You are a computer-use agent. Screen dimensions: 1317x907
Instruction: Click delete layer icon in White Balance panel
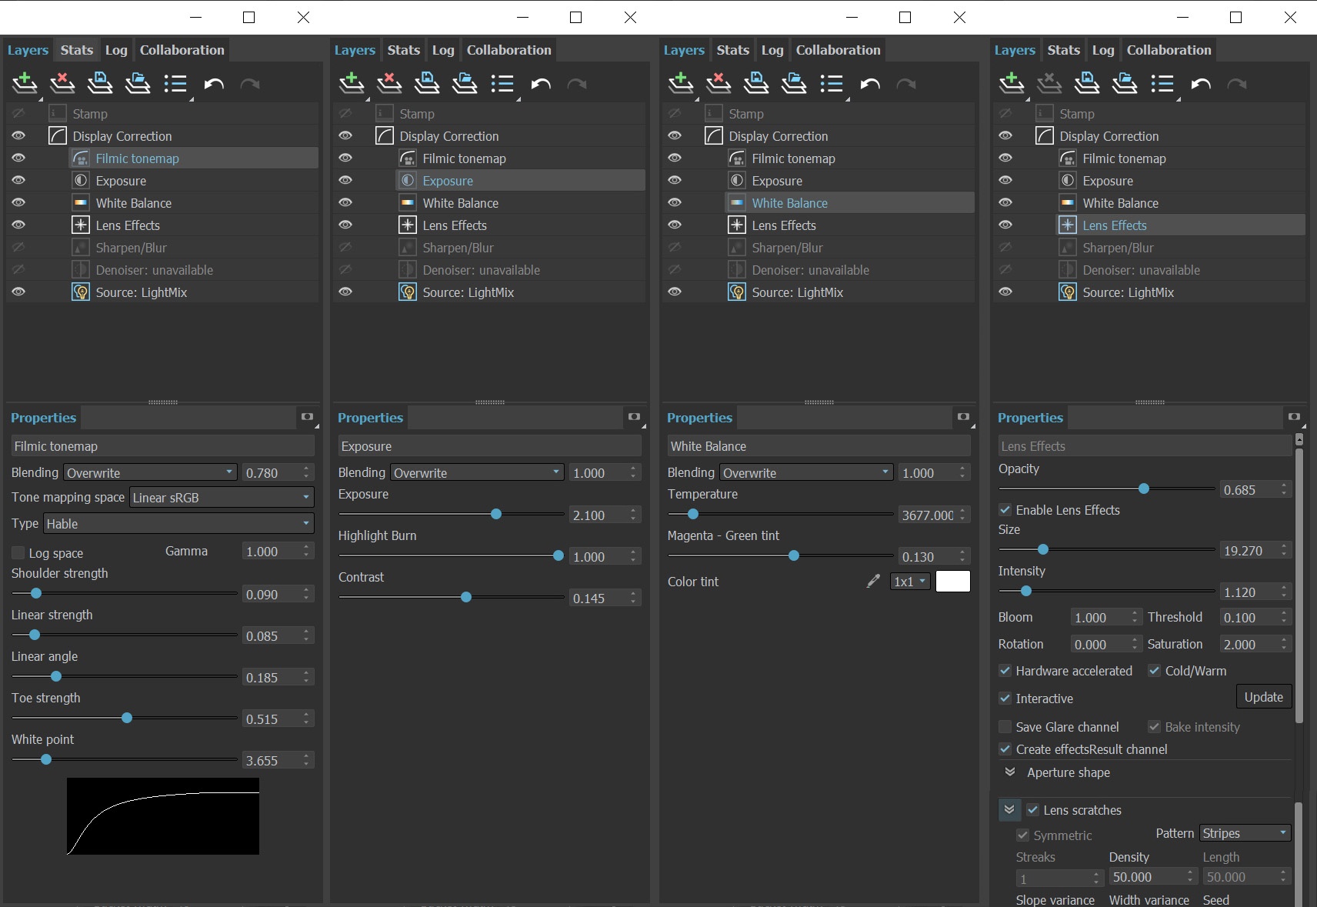[719, 82]
